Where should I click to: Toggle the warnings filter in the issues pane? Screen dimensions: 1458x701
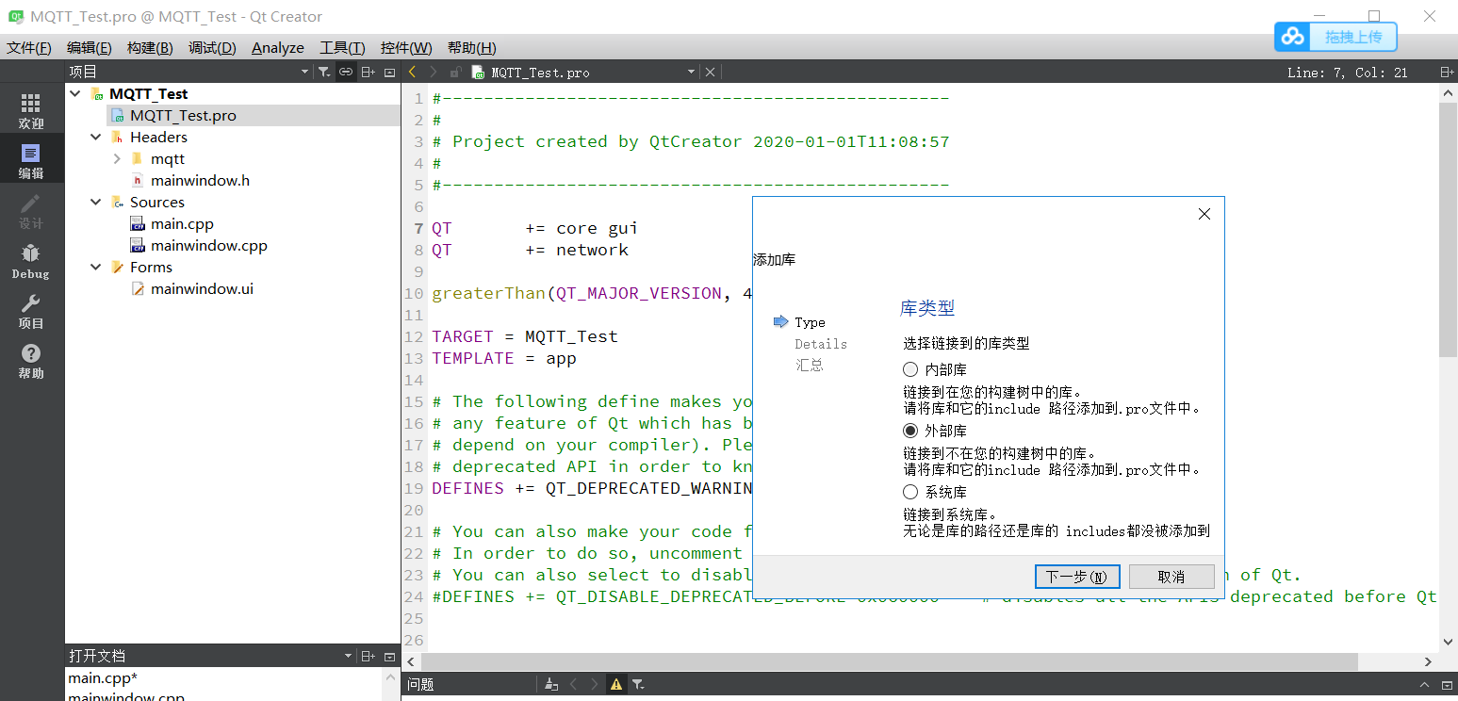[x=615, y=684]
